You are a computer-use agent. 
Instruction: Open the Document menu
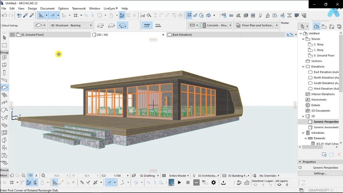tap(47, 8)
